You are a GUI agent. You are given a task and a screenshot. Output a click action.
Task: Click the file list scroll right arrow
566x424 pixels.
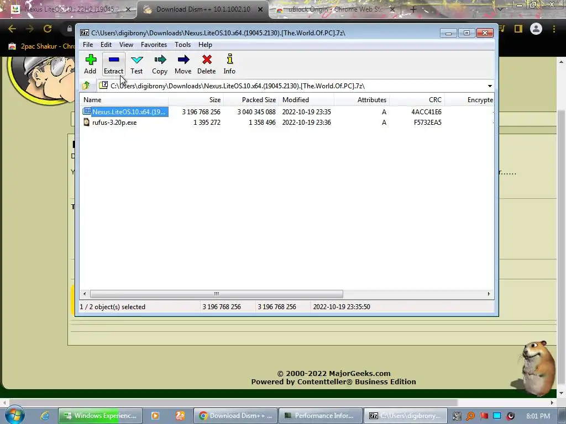click(x=489, y=294)
